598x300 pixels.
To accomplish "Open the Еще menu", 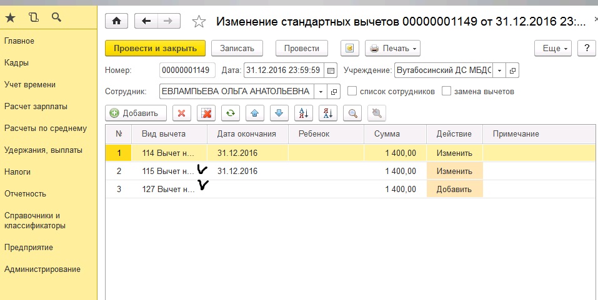I will 553,48.
